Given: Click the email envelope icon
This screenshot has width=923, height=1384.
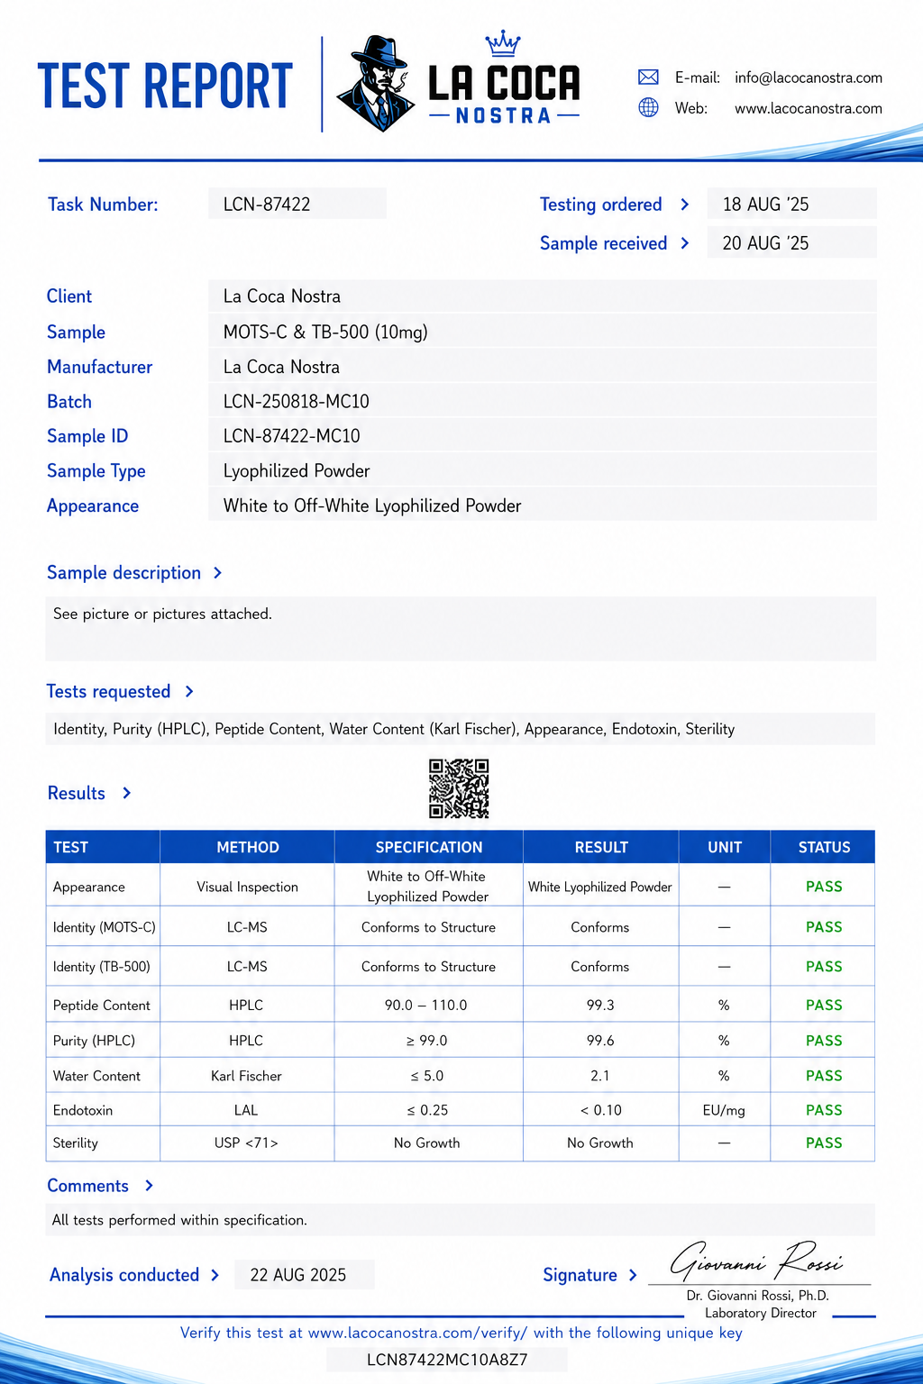Looking at the screenshot, I should click(648, 77).
